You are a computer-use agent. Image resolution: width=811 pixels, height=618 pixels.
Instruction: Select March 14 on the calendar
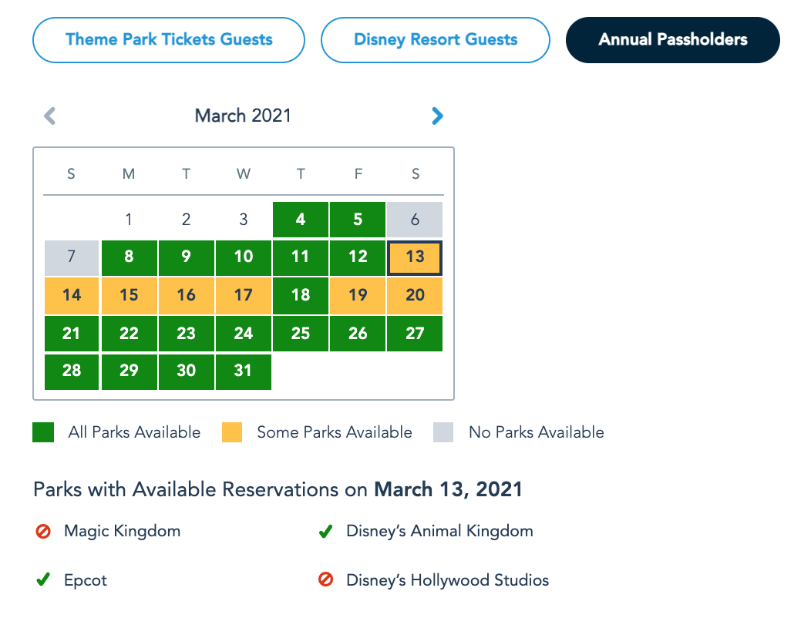pyautogui.click(x=72, y=295)
